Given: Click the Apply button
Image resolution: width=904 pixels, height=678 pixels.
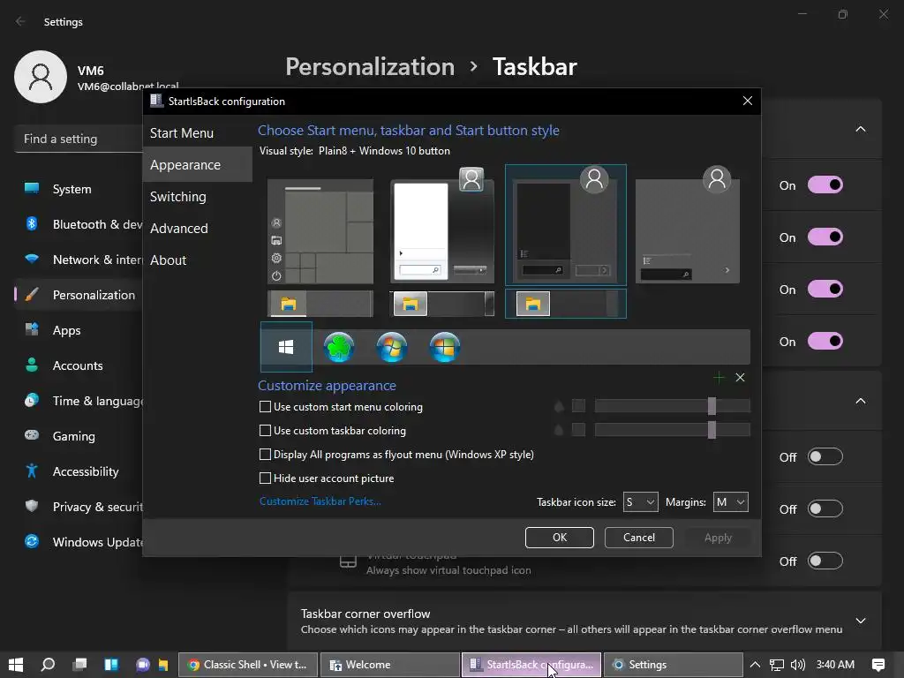Looking at the screenshot, I should (718, 538).
